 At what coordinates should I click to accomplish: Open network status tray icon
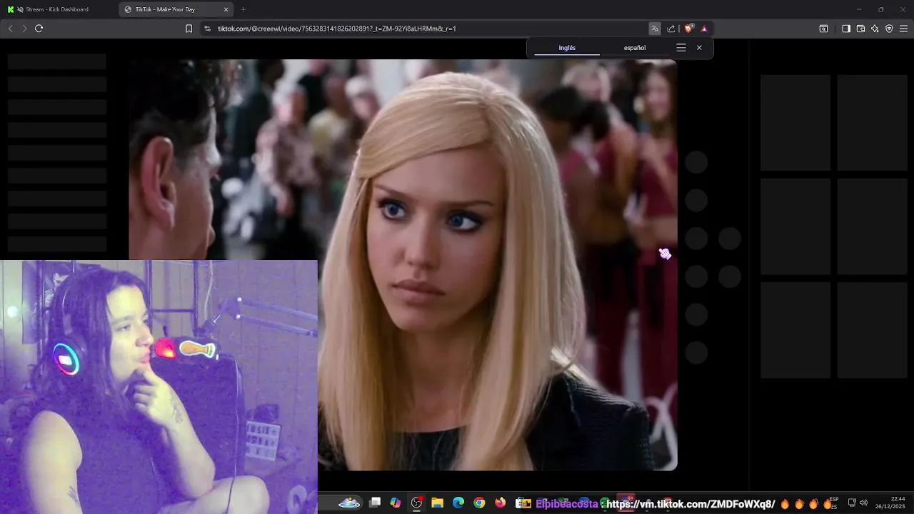pyautogui.click(x=852, y=503)
